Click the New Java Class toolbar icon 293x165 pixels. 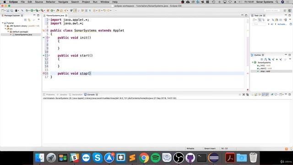click(52, 11)
